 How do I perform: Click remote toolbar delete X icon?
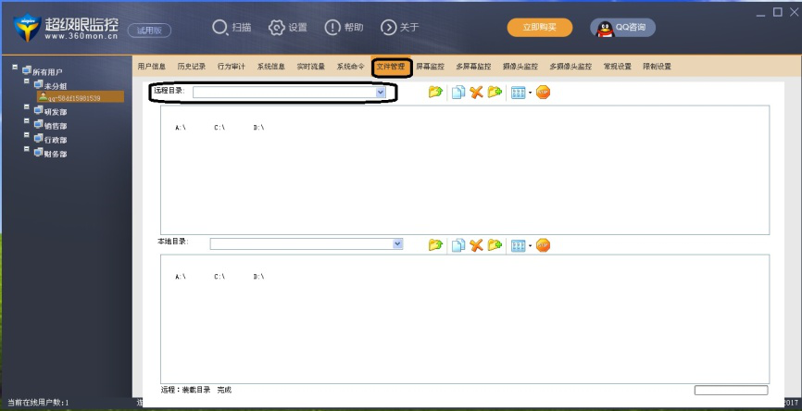coord(476,93)
